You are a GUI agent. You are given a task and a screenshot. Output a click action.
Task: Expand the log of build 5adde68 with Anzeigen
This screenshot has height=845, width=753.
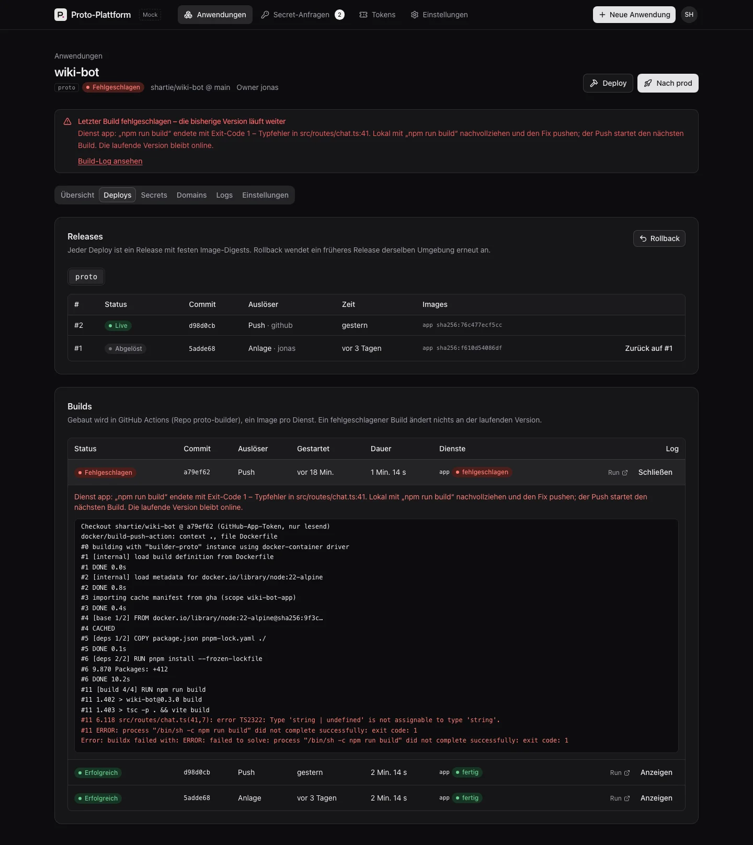pyautogui.click(x=656, y=798)
